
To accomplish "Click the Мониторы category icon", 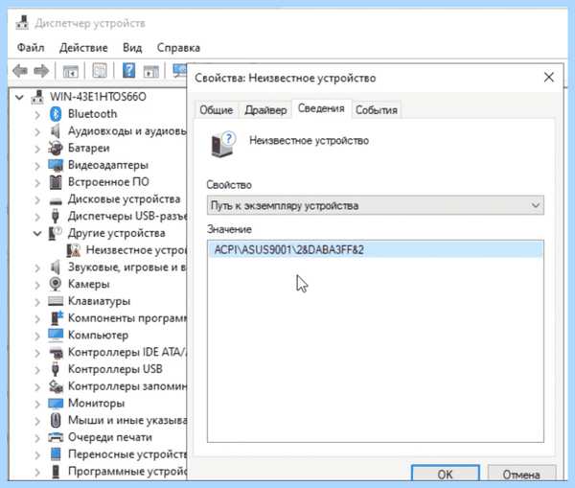I will tap(56, 404).
